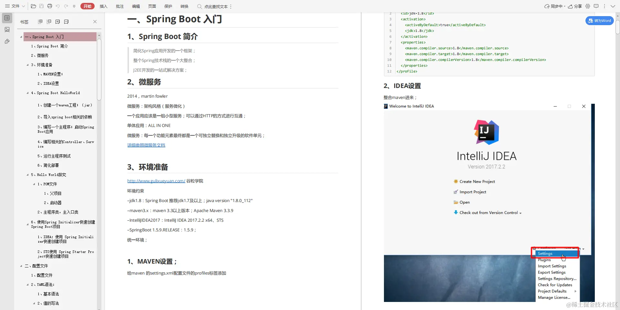The image size is (620, 310).
Task: Add a new bookmark in the bookmark panel
Action: [57, 22]
